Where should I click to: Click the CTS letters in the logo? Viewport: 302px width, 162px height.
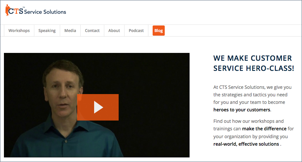[16, 11]
